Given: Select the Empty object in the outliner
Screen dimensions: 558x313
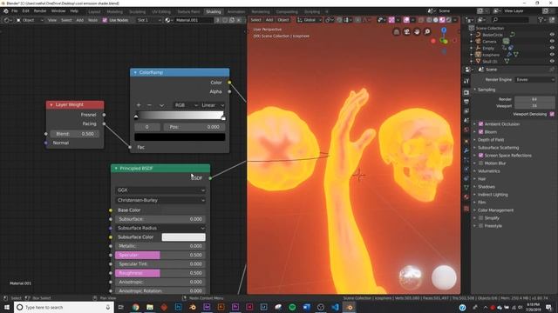Looking at the screenshot, I should pos(488,49).
